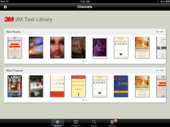170x127 pixels.
Task: Go to second page of New Books
Action: tap(86, 61)
